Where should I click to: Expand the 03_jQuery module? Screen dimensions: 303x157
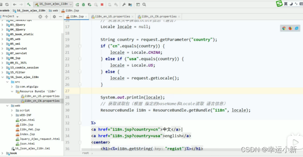click(x=2, y=25)
